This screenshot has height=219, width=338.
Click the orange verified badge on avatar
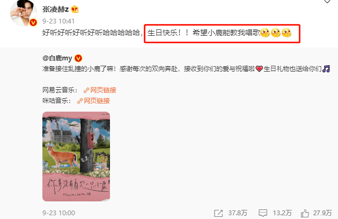pyautogui.click(x=33, y=22)
